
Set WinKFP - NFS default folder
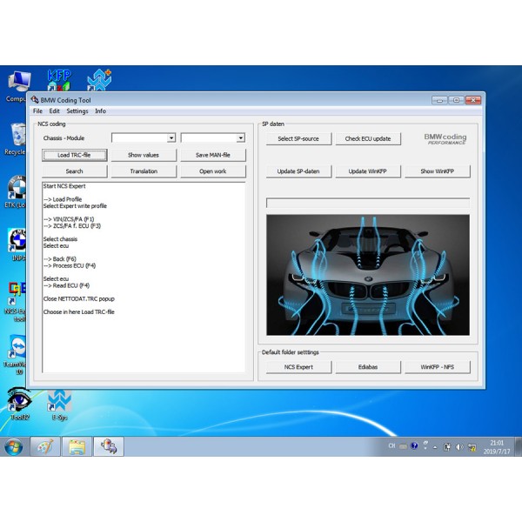coord(438,367)
